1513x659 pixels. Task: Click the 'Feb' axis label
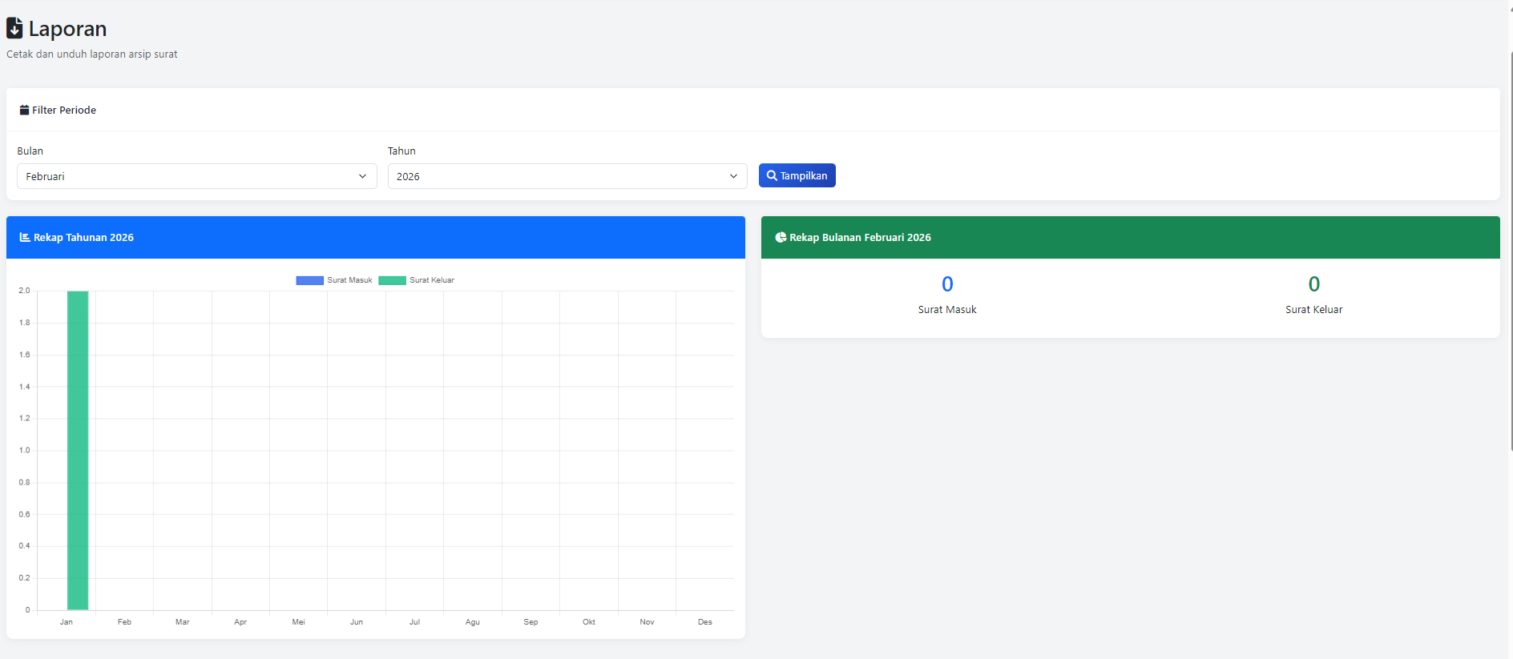(x=124, y=622)
